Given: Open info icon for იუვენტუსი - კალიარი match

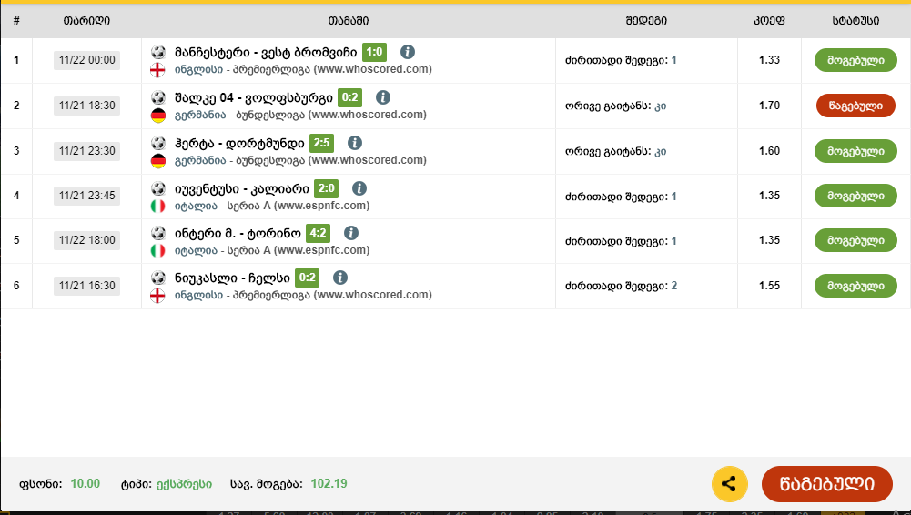Looking at the screenshot, I should (x=359, y=188).
